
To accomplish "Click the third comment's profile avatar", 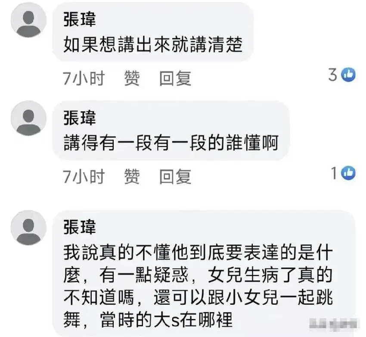I will point(29,228).
